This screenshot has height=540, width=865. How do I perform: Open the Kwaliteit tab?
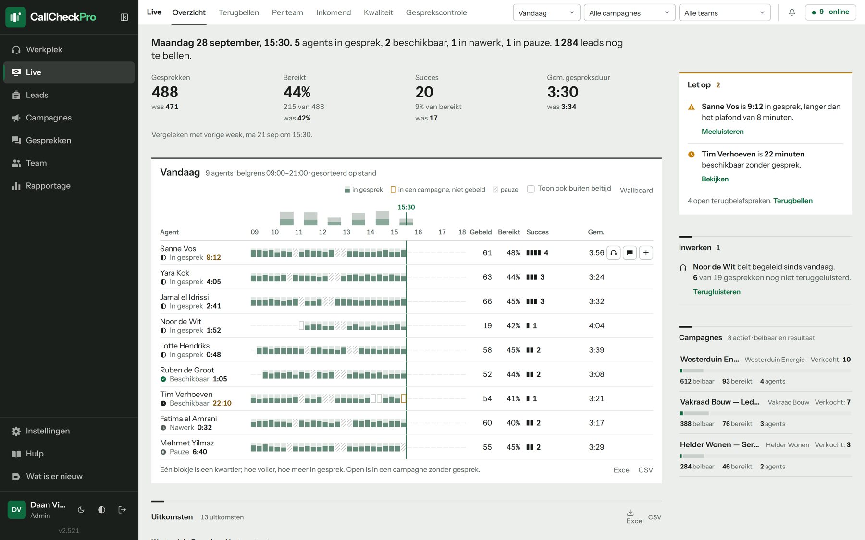coord(378,12)
